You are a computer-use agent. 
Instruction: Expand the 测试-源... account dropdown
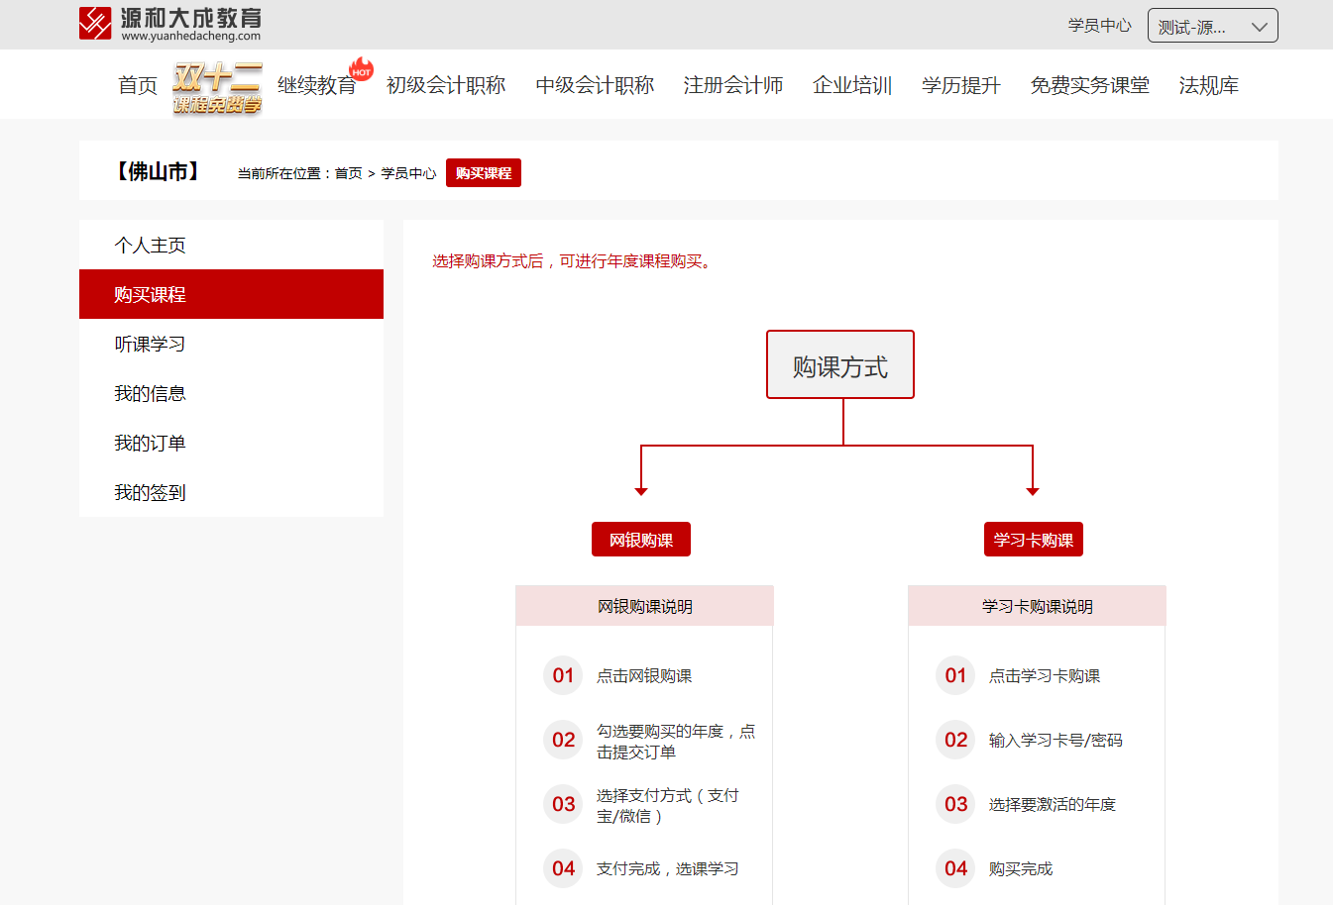(1212, 26)
